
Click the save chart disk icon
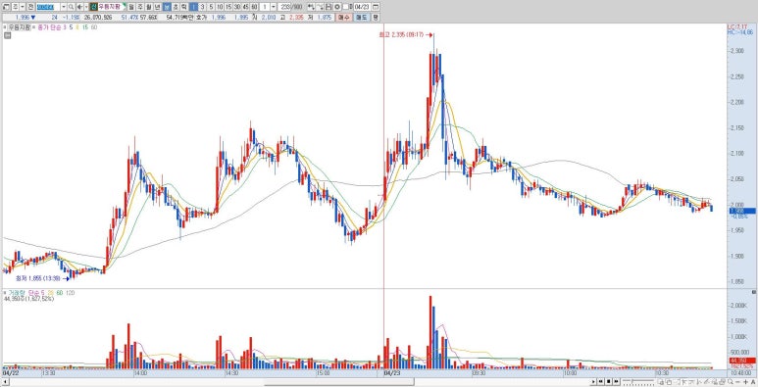[328, 7]
